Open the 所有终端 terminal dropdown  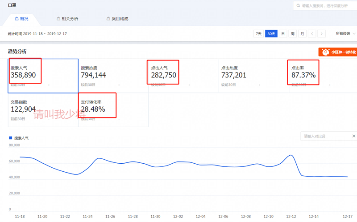[345, 34]
